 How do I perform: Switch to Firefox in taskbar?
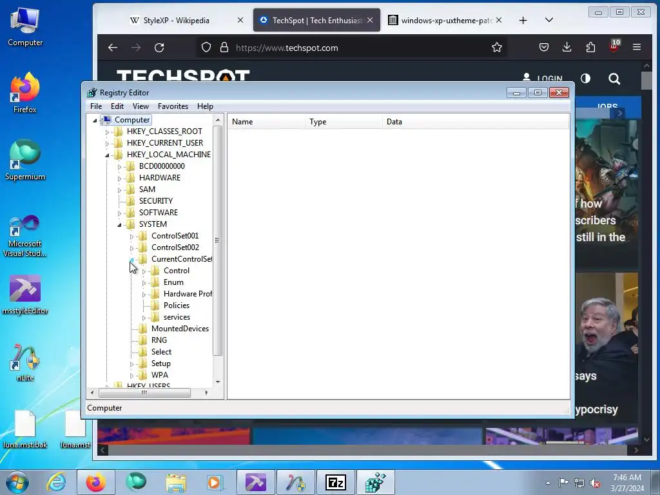[x=95, y=482]
